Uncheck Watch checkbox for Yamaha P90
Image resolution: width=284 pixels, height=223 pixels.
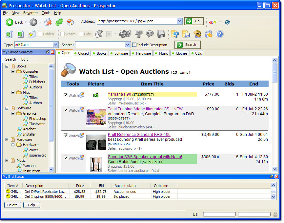point(66,95)
